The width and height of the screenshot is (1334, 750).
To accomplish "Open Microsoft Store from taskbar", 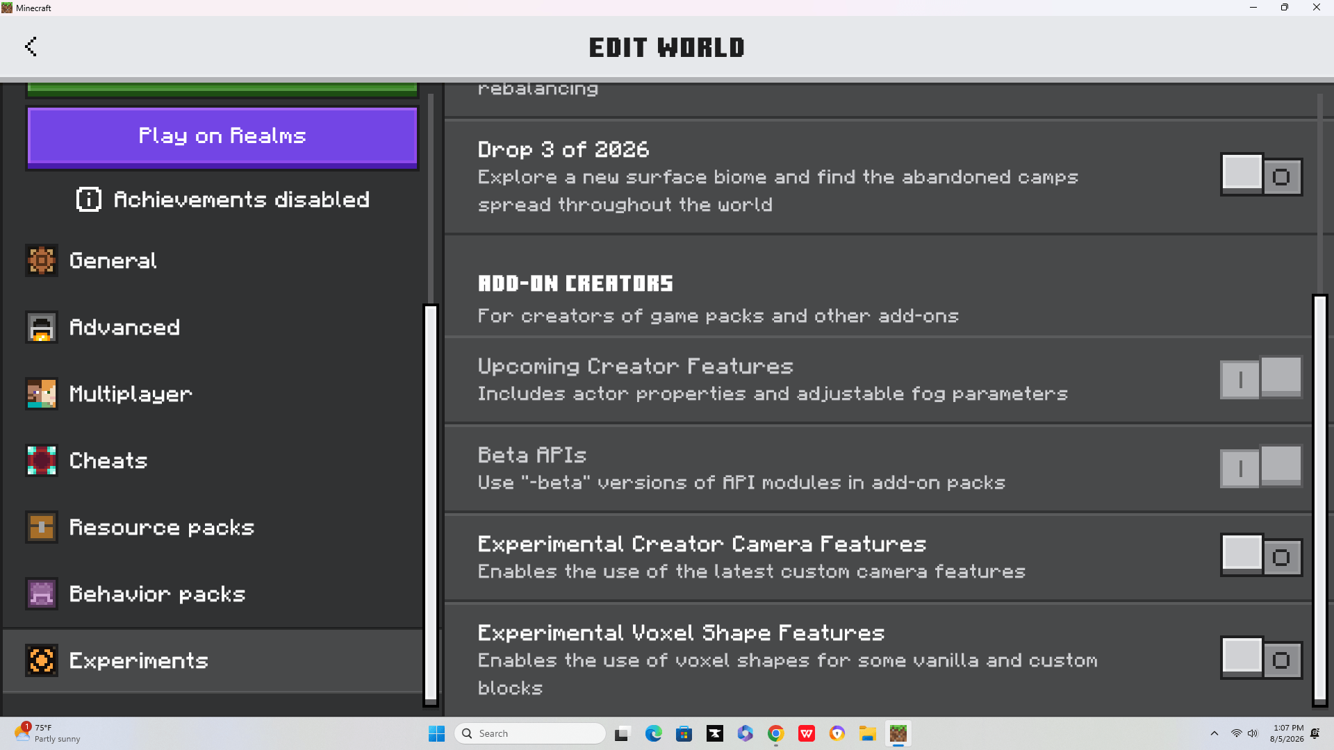I will [x=684, y=733].
